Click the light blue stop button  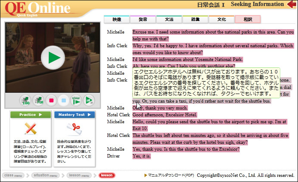point(64,100)
